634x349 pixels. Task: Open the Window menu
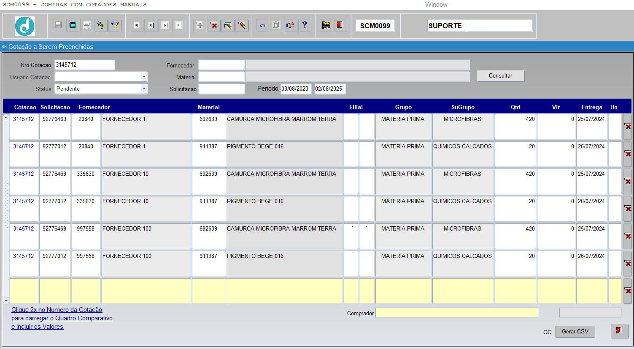pos(436,5)
